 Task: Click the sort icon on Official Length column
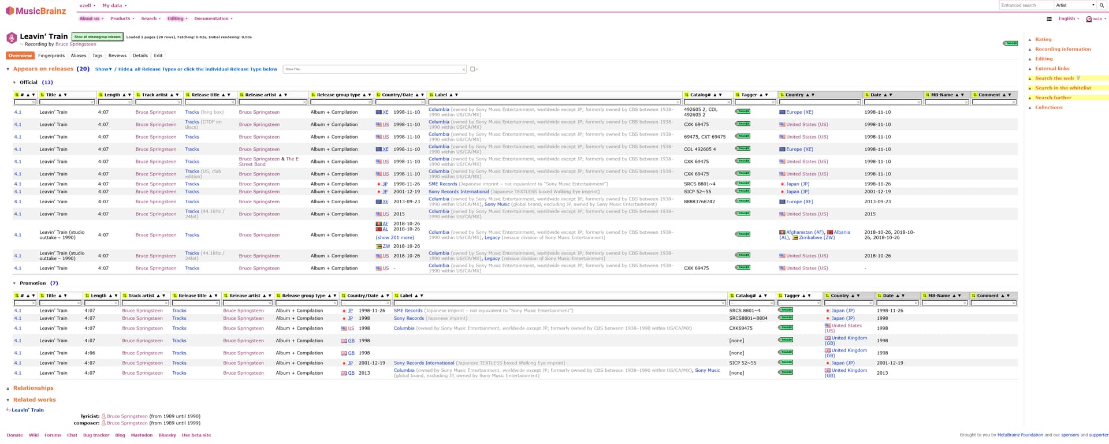click(101, 95)
